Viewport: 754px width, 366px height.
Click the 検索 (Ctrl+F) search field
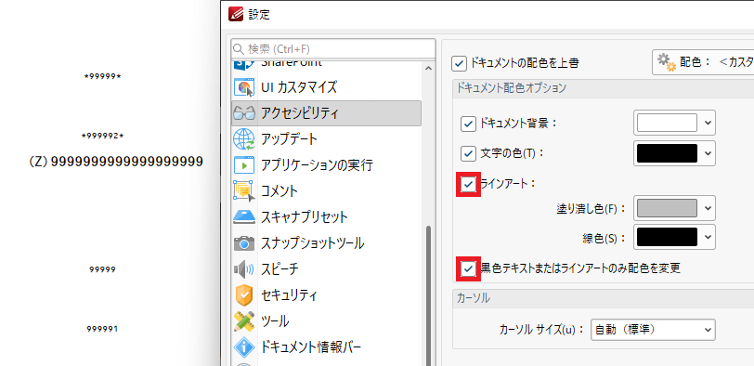tap(333, 49)
